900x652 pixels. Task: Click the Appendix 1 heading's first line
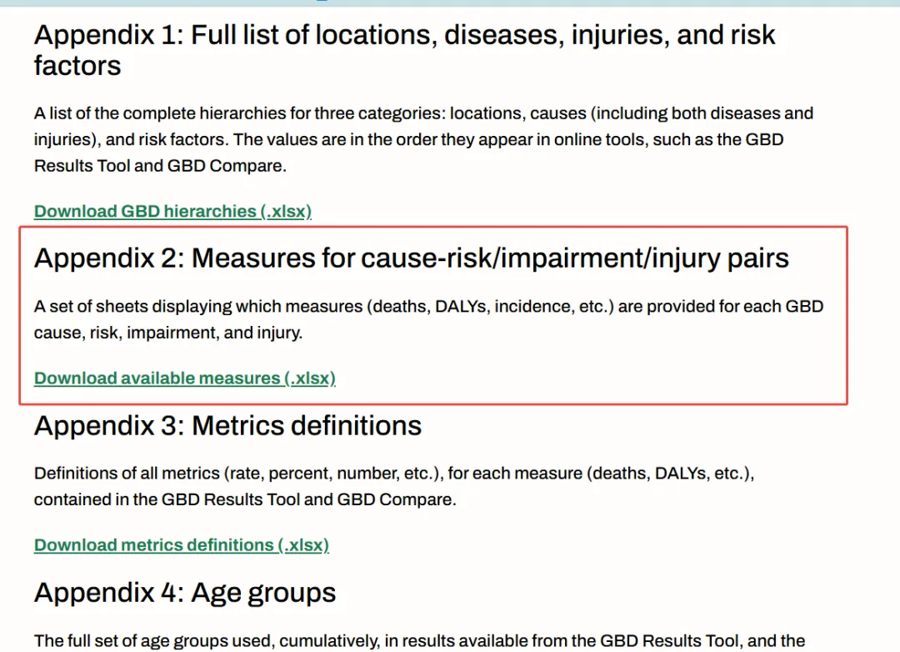pos(405,35)
